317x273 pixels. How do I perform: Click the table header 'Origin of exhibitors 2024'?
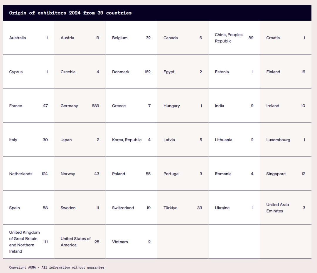(70, 13)
